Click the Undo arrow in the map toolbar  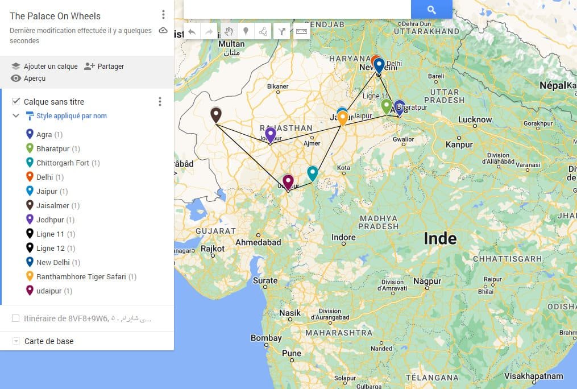[x=192, y=32]
